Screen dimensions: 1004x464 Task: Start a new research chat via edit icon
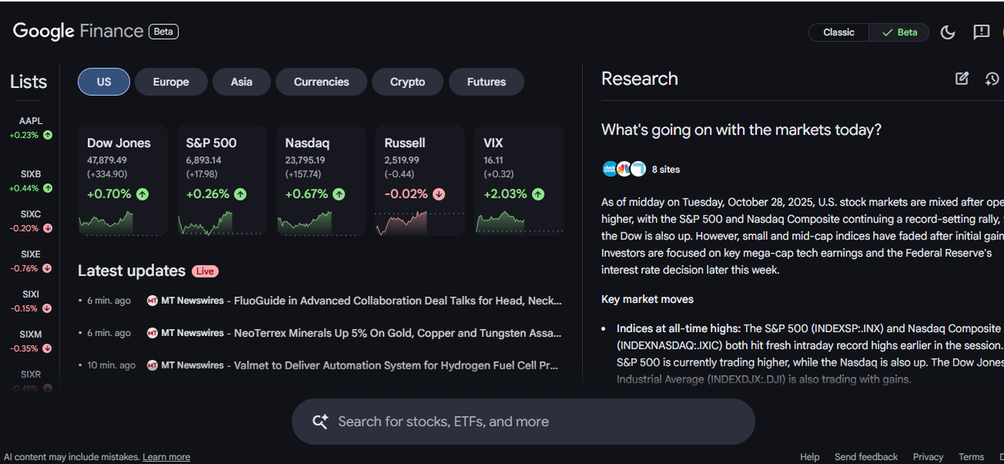coord(962,79)
